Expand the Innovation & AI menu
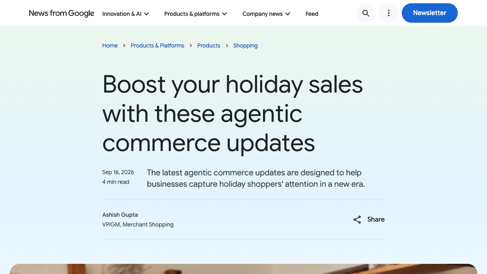The height and width of the screenshot is (274, 487). tap(126, 14)
